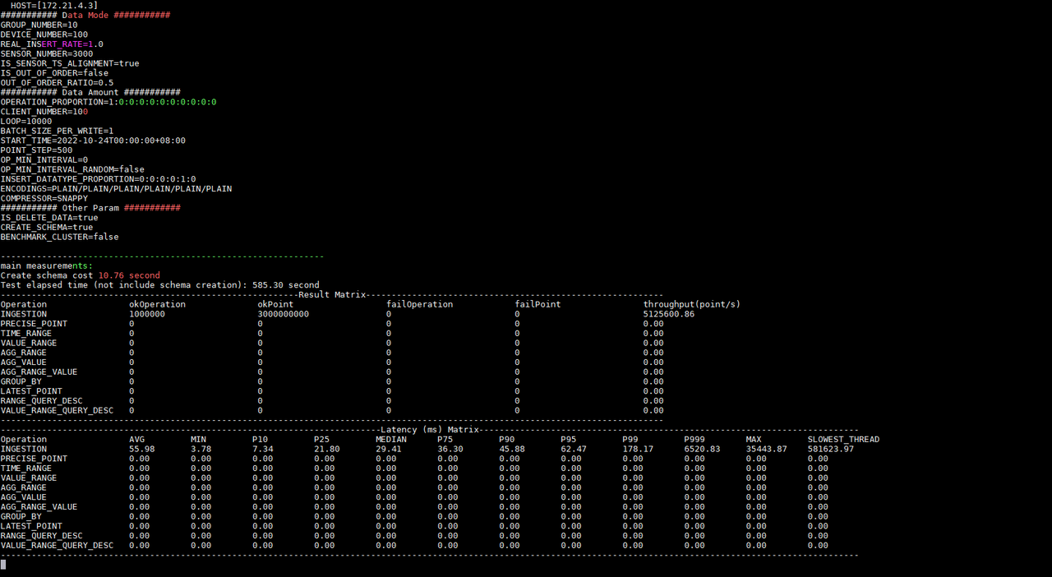Click the SLOWEST_THREAD column header
Screen dimensions: 1052x577
pyautogui.click(x=843, y=439)
